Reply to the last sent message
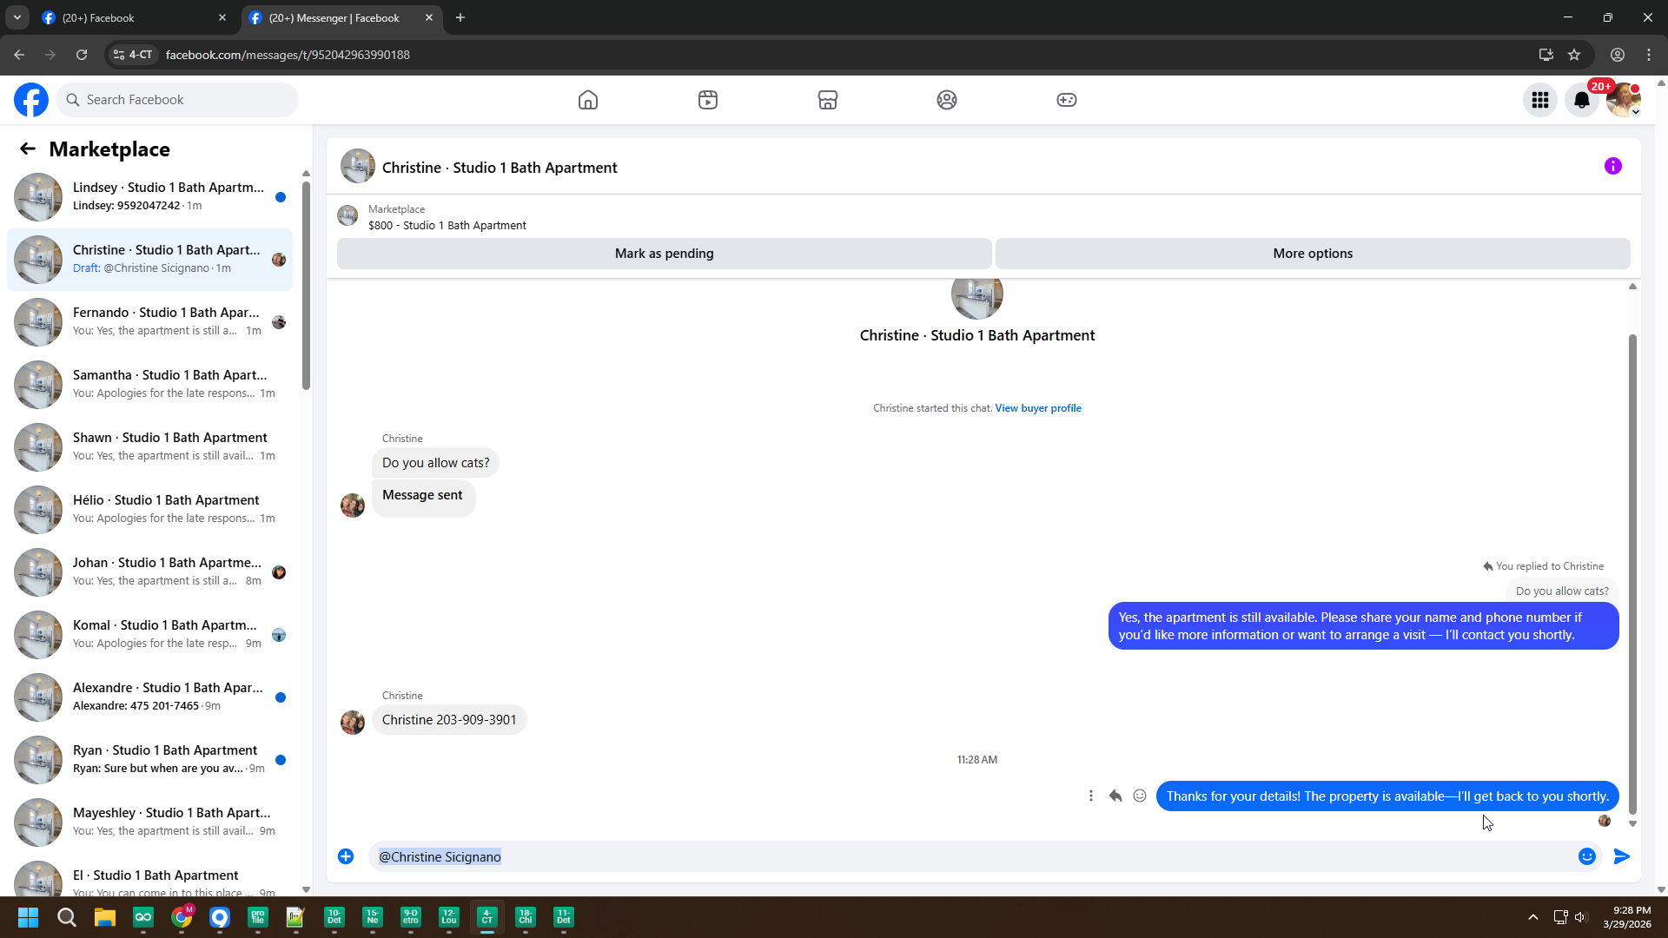Viewport: 1668px width, 938px height. pyautogui.click(x=1115, y=796)
